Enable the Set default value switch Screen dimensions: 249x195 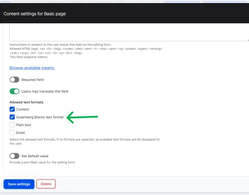tap(15, 156)
